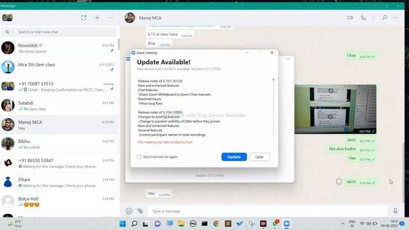Start a video call with Manoj MCA
Image resolution: width=409 pixels, height=230 pixels.
pyautogui.click(x=350, y=18)
